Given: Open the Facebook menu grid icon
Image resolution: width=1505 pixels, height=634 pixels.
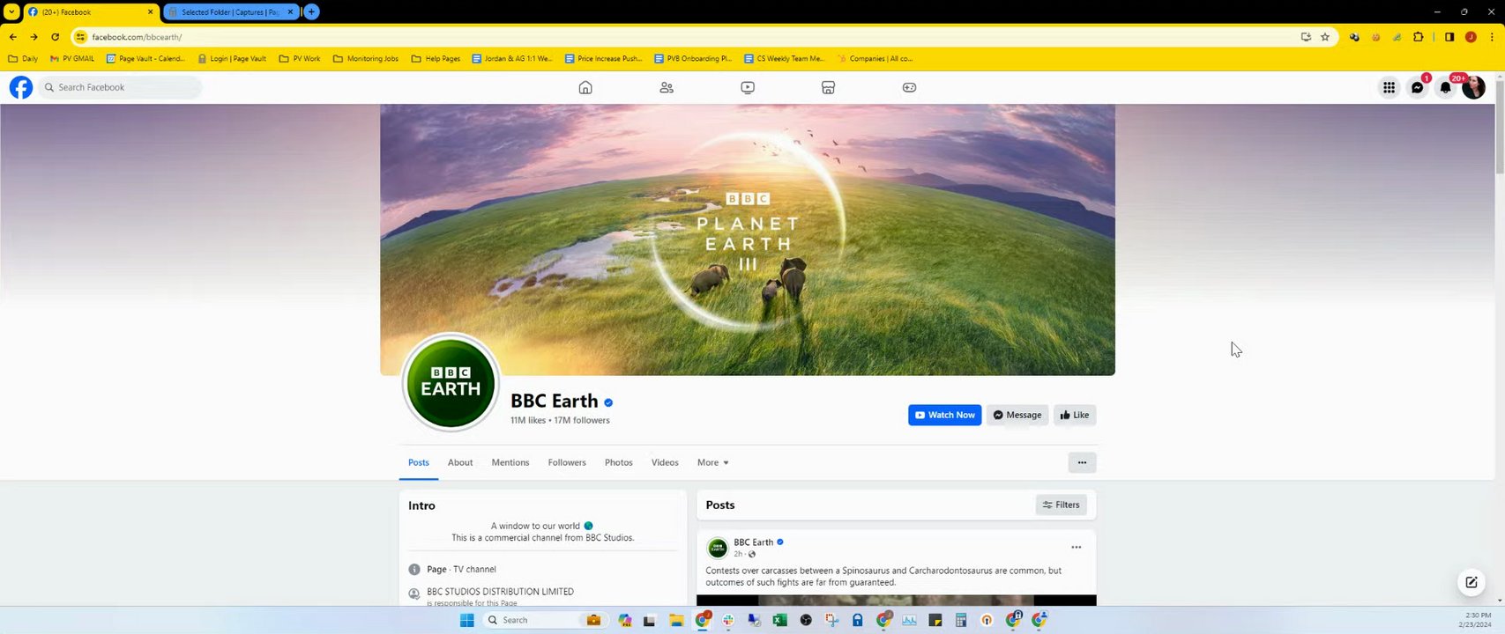Looking at the screenshot, I should pos(1389,87).
